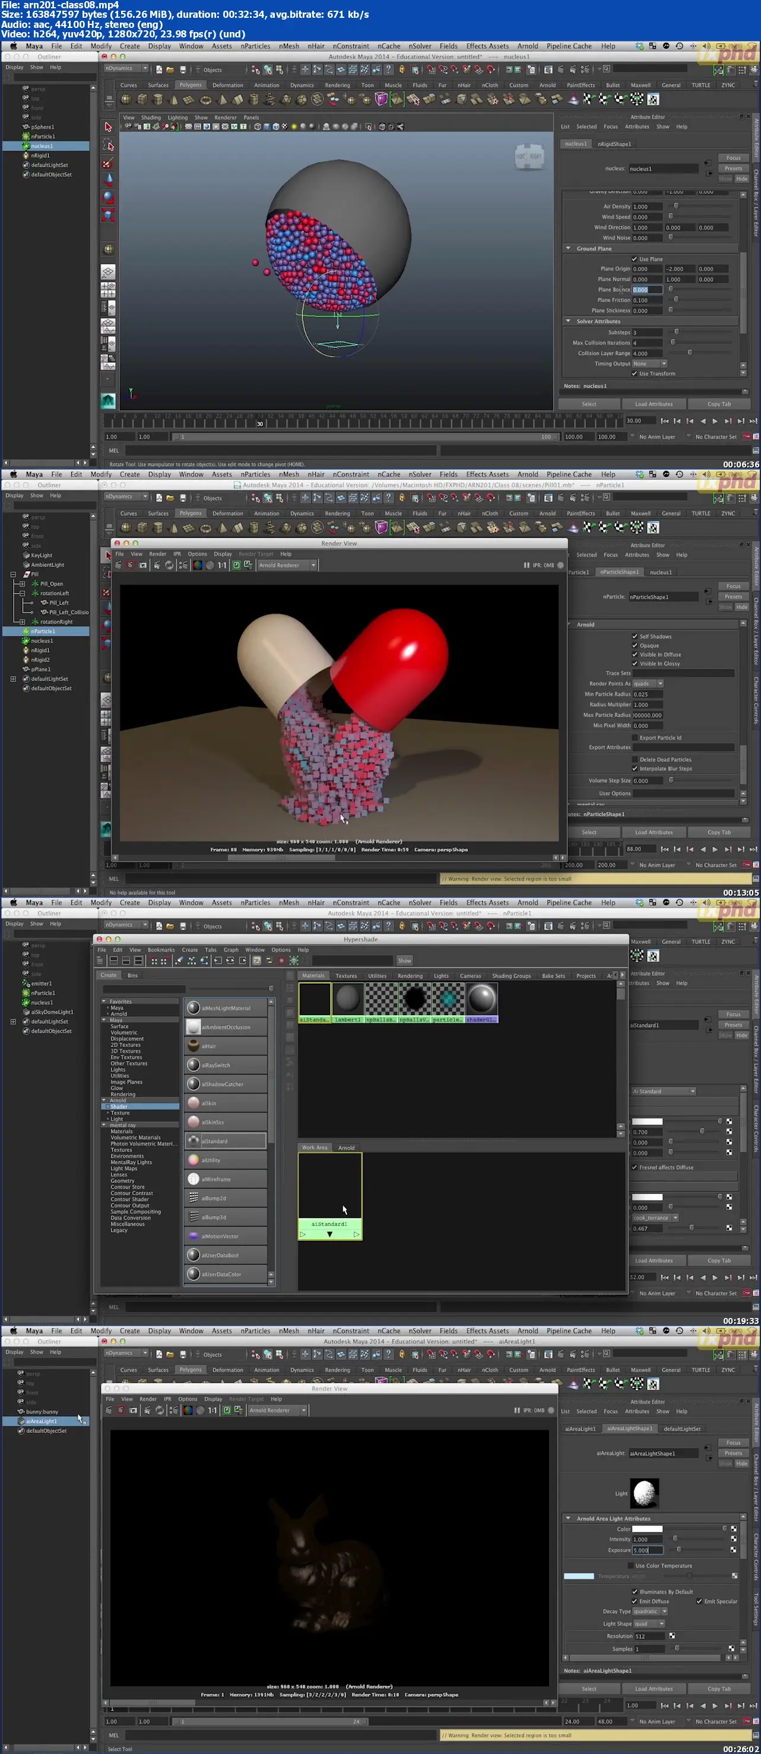The image size is (761, 1754).
Task: Click the area light Color swatch
Action: coord(648,1529)
